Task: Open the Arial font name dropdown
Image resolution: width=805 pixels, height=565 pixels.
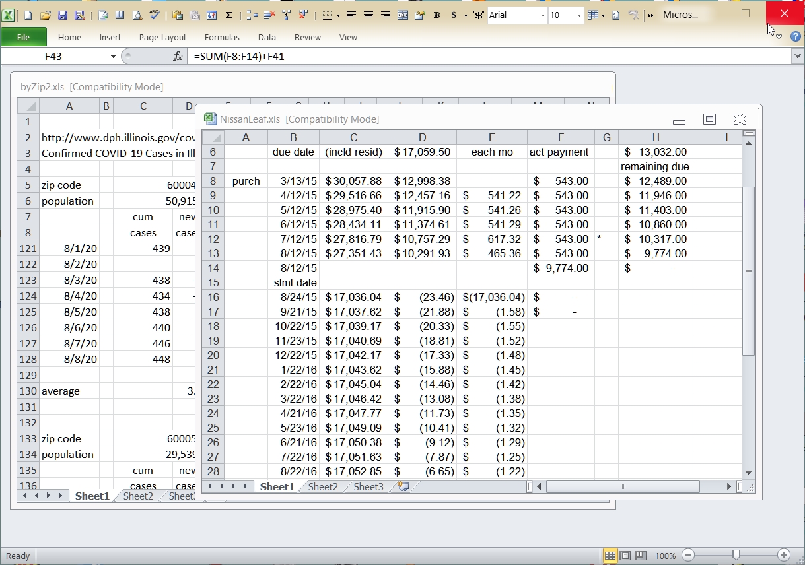Action: 543,15
